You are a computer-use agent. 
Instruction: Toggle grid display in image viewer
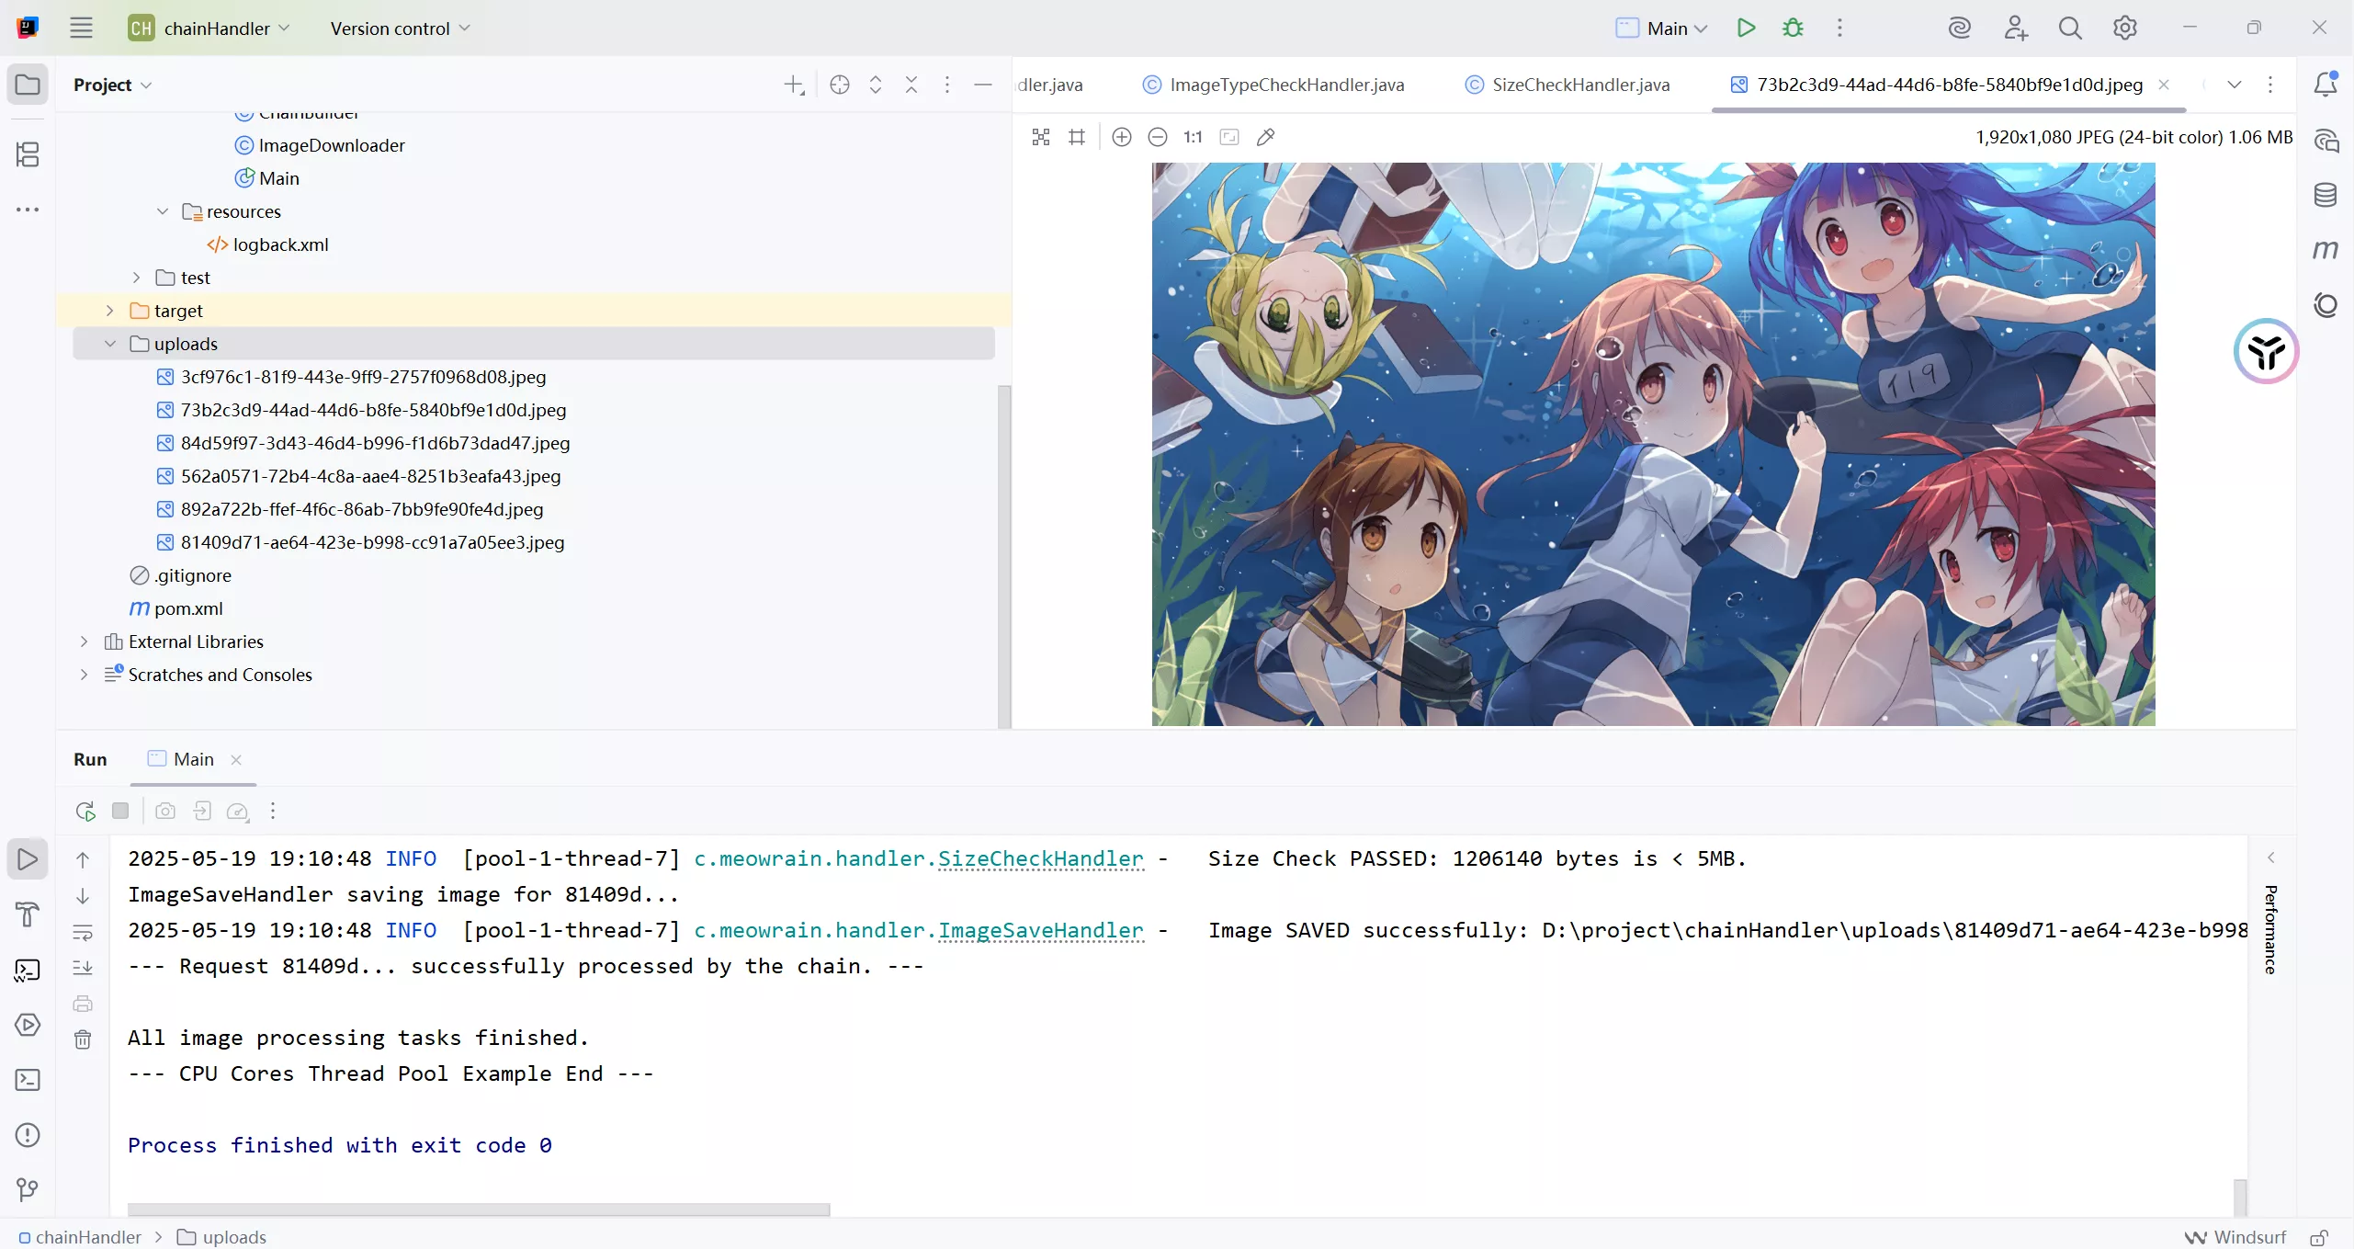[1077, 137]
